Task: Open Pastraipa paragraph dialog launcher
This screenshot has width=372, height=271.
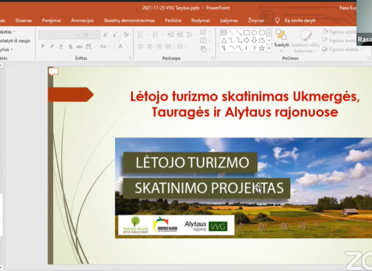Action: click(x=213, y=58)
